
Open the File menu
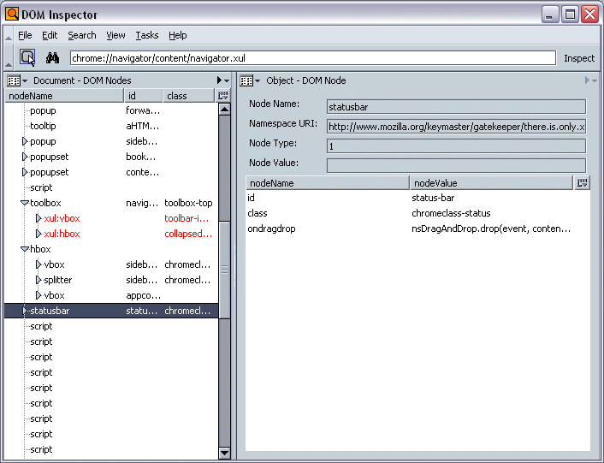click(25, 35)
